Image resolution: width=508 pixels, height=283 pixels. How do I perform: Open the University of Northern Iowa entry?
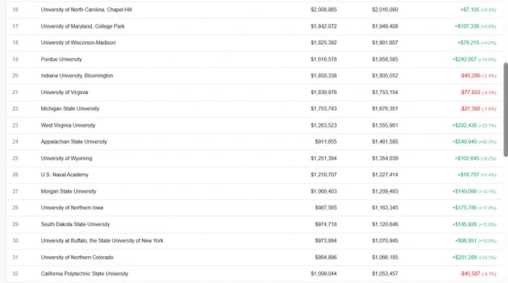click(72, 208)
